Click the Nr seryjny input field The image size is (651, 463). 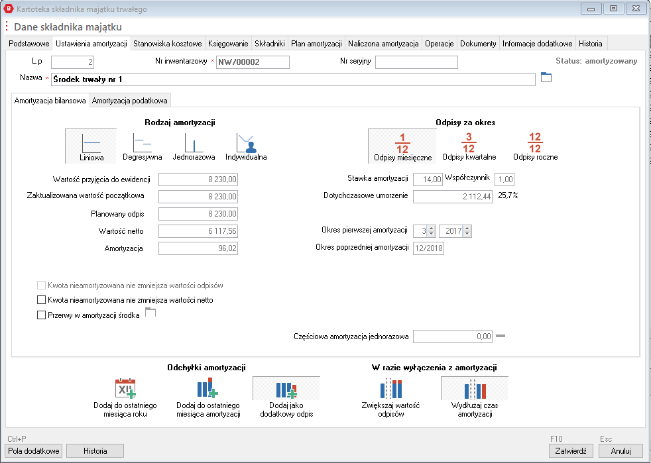click(x=416, y=62)
